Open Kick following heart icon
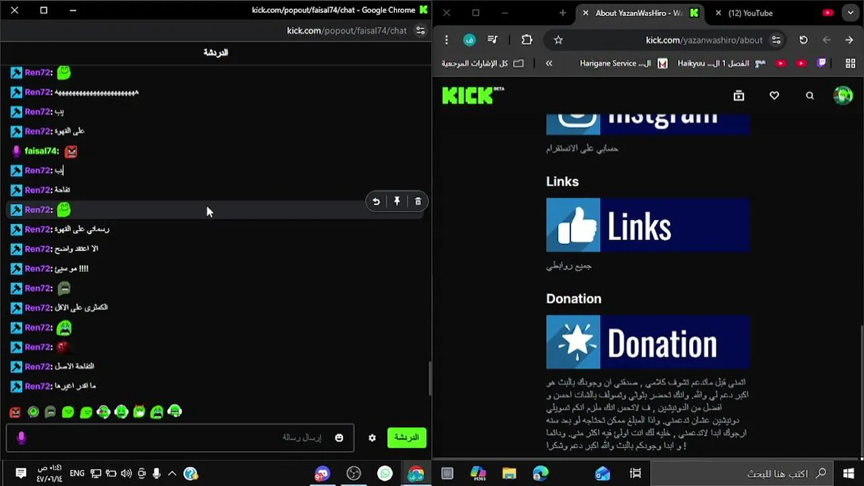Viewport: 864px width, 486px height. click(774, 96)
